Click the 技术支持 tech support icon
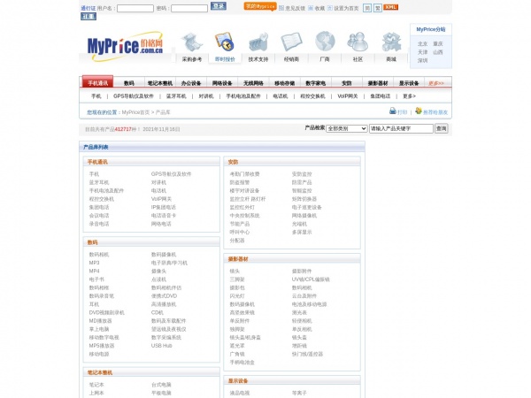 click(x=258, y=42)
